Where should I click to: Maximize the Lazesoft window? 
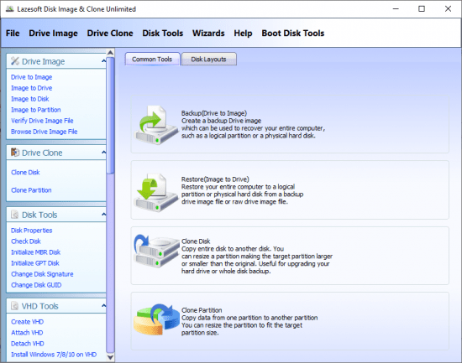pyautogui.click(x=422, y=9)
